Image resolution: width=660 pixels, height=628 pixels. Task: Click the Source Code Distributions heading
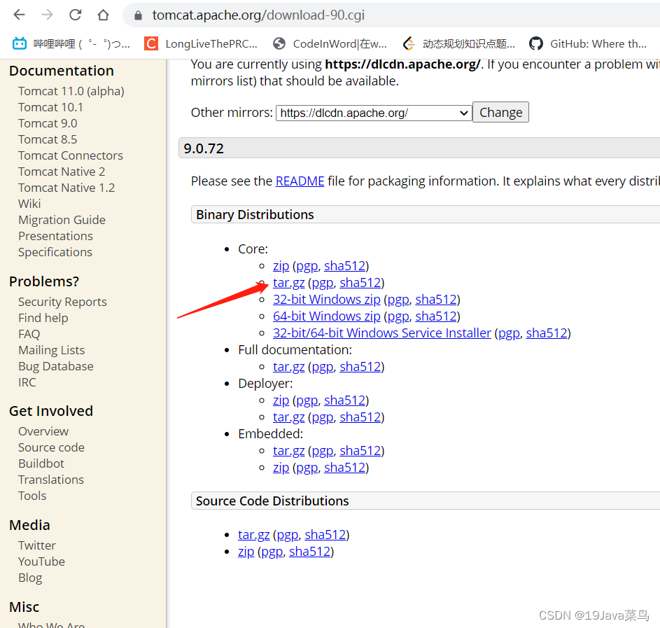click(x=272, y=501)
